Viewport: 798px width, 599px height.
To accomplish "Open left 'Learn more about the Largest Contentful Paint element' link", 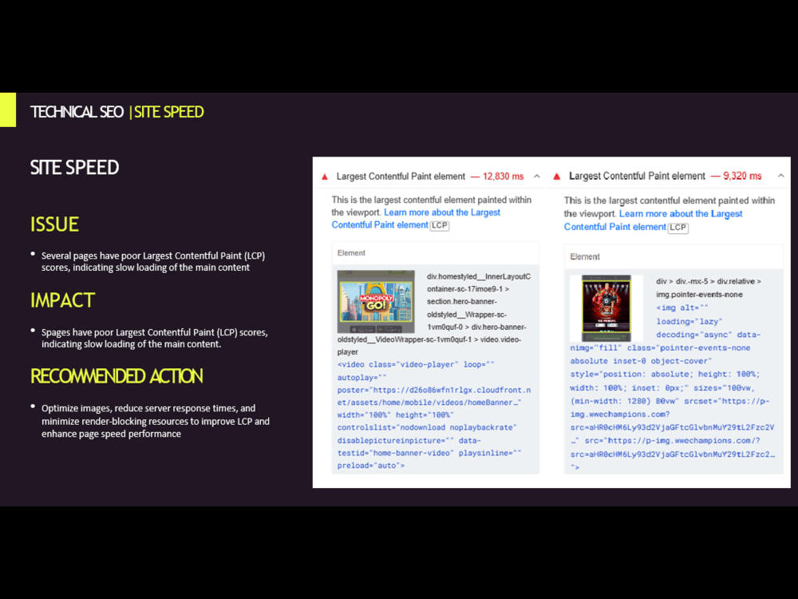I will pos(416,219).
